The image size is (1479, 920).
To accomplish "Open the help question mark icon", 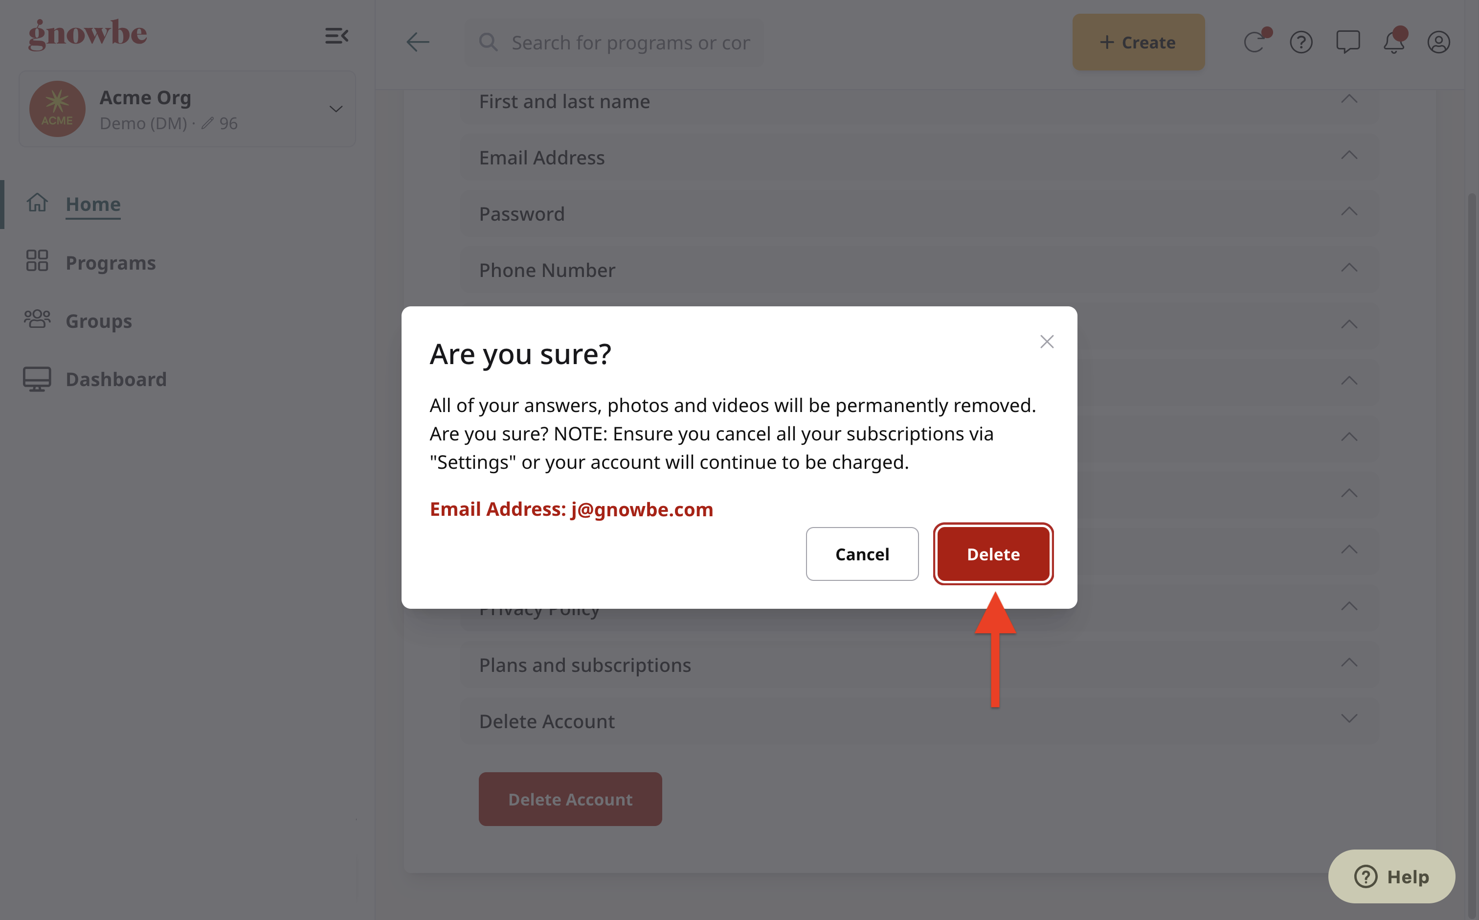I will click(x=1301, y=42).
